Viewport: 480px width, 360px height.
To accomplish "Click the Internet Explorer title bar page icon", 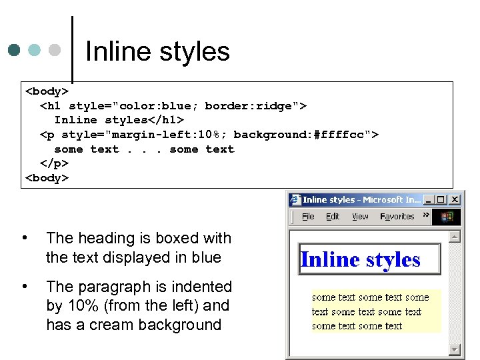I will 295,199.
